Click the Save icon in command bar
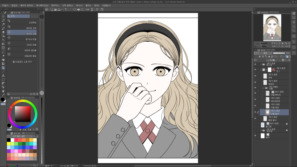 click(59, 9)
